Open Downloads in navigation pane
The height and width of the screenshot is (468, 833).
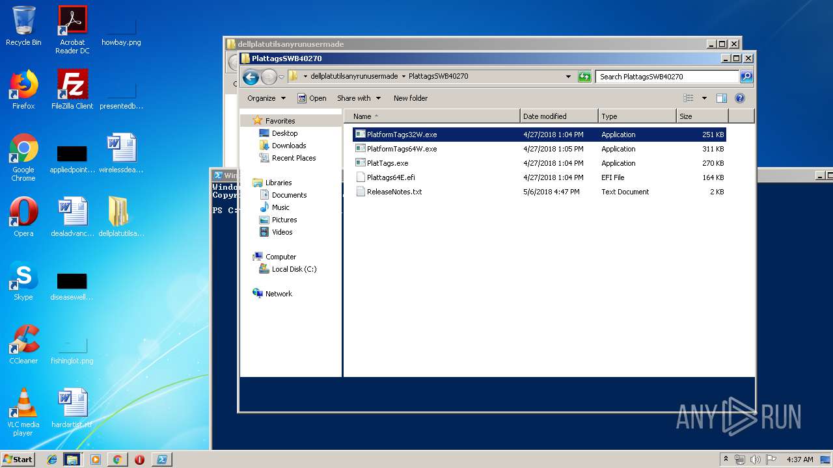(x=289, y=146)
